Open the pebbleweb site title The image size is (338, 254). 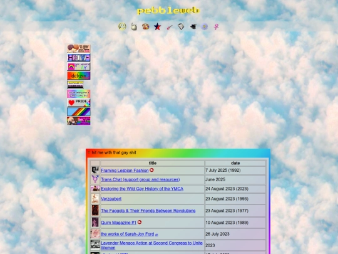(x=168, y=11)
